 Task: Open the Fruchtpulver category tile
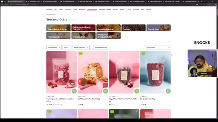pos(83,35)
